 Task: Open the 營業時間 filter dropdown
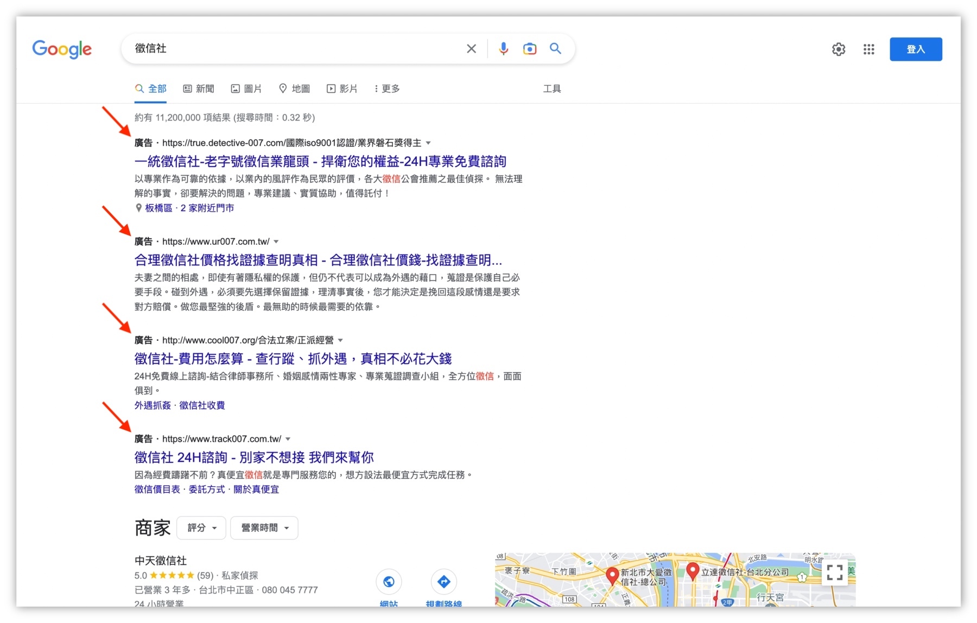click(x=264, y=527)
